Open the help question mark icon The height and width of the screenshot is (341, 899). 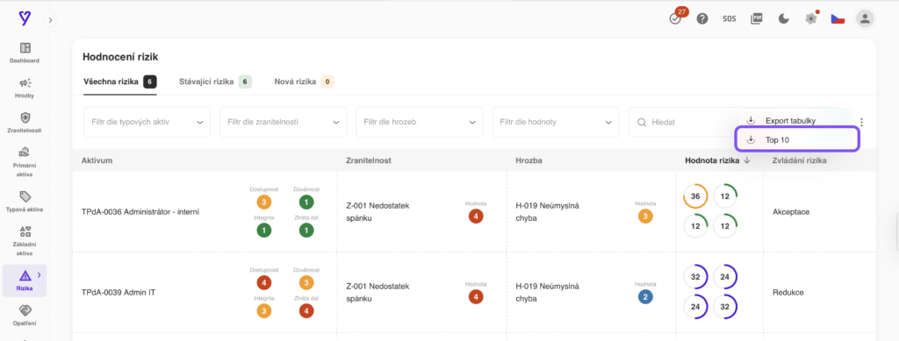click(x=702, y=18)
